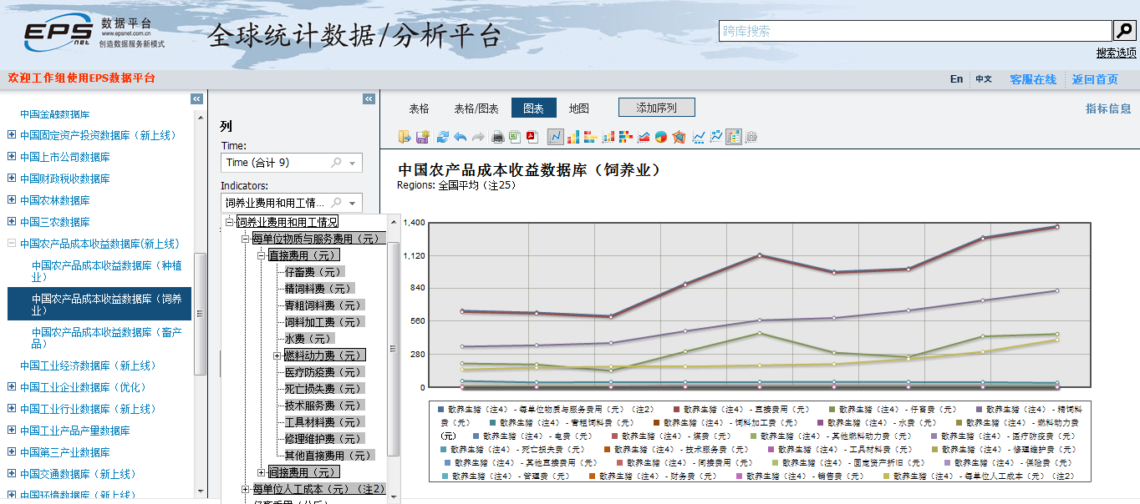Switch to the 表格/图表 tab
The width and height of the screenshot is (1140, 504).
tap(476, 108)
